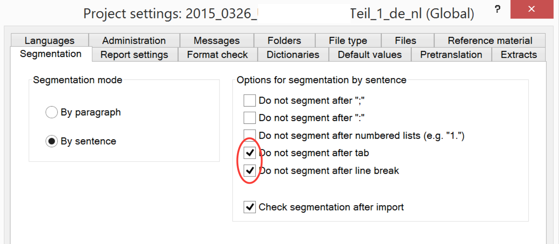Go to the Pretranslation tab
This screenshot has width=559, height=244.
click(x=451, y=55)
